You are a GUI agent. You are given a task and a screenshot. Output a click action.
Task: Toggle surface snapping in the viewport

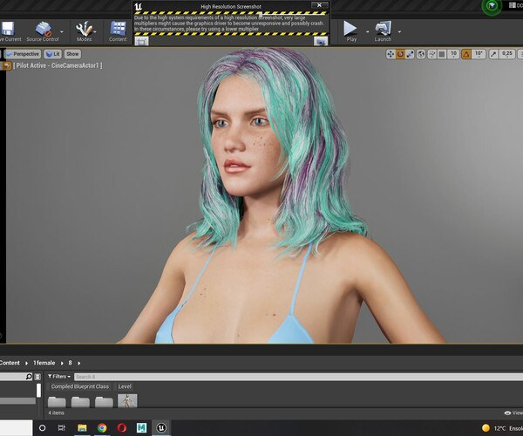pyautogui.click(x=432, y=54)
